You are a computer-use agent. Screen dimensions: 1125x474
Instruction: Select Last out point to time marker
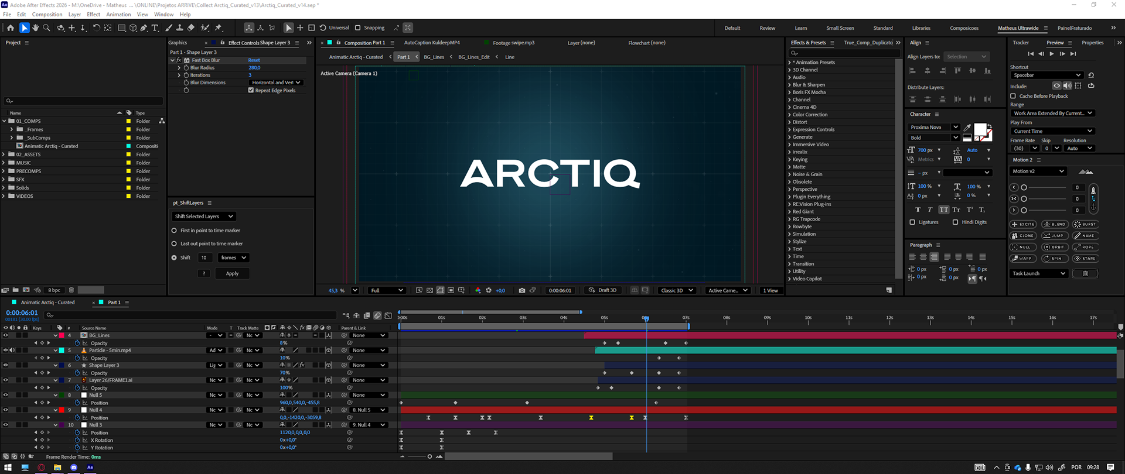[174, 243]
